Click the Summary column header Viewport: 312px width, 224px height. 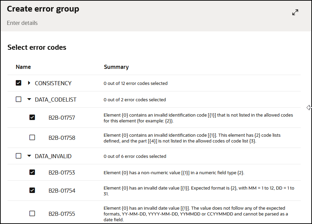click(x=116, y=67)
